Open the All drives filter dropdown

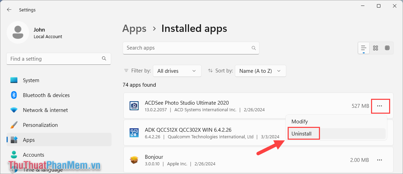click(x=177, y=71)
